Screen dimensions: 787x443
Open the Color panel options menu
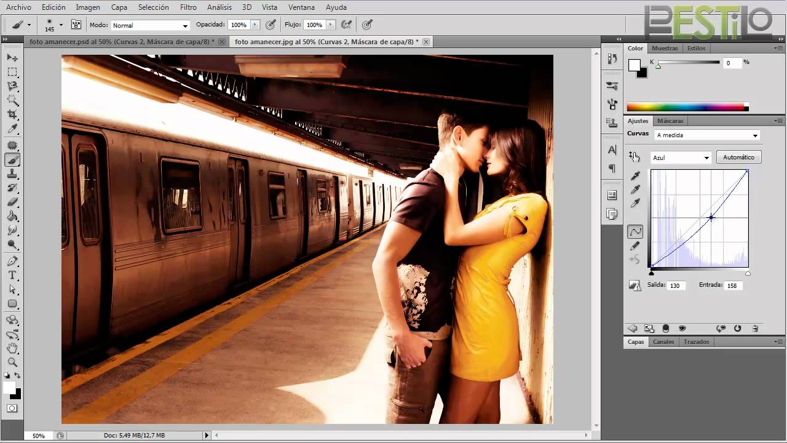[x=778, y=48]
